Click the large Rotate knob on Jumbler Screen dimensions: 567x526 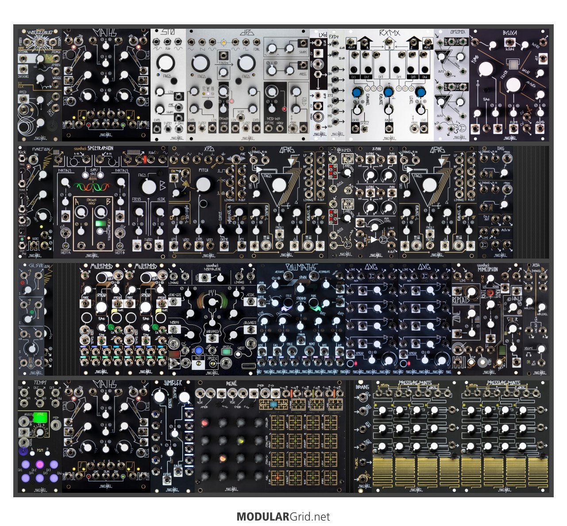(159, 397)
